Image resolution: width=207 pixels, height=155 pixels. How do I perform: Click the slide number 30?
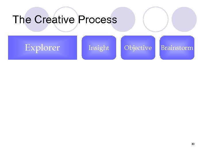(x=193, y=144)
